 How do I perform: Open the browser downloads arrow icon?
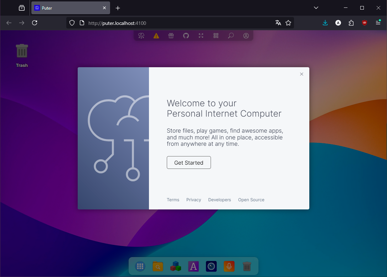click(325, 23)
